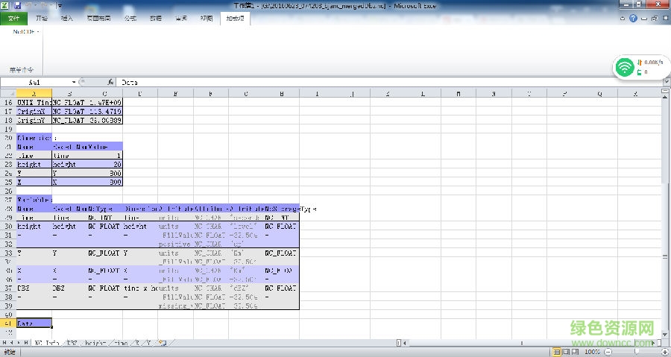
Task: Click the Save icon in quick access toolbar
Action: (17, 5)
